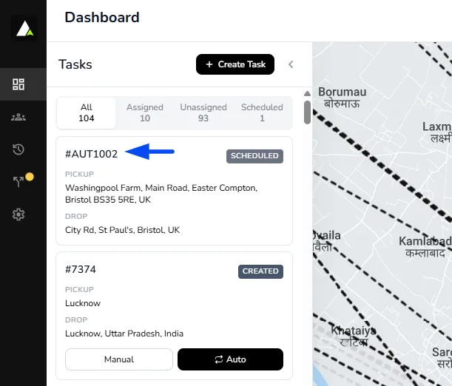Click the app logo in the sidebar
This screenshot has width=452, height=386.
pyautogui.click(x=24, y=28)
